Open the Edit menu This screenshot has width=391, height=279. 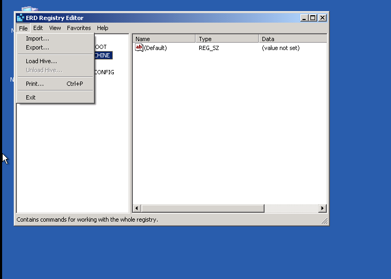pos(38,28)
